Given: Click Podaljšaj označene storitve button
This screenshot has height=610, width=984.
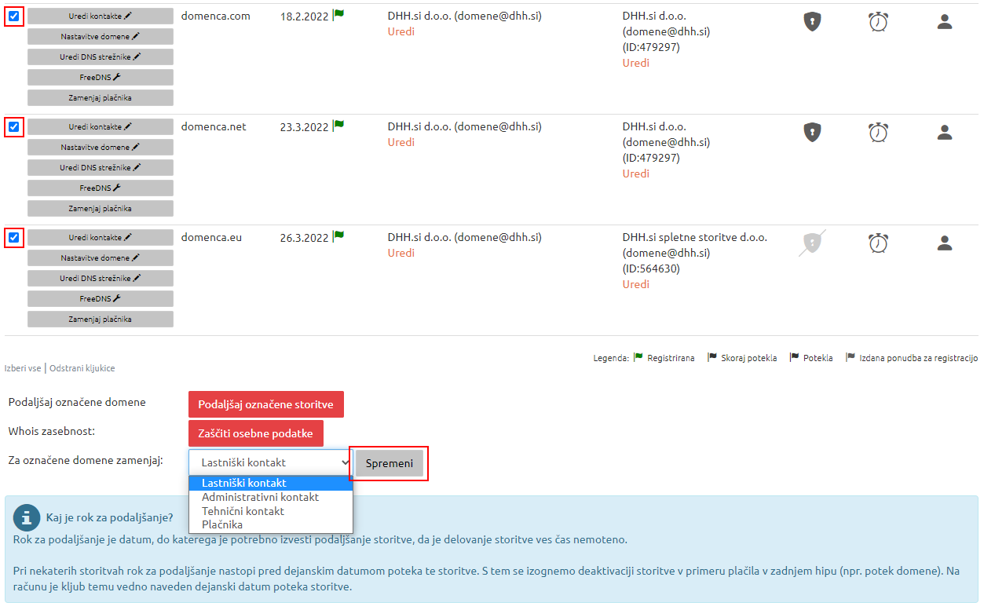Looking at the screenshot, I should (x=266, y=404).
